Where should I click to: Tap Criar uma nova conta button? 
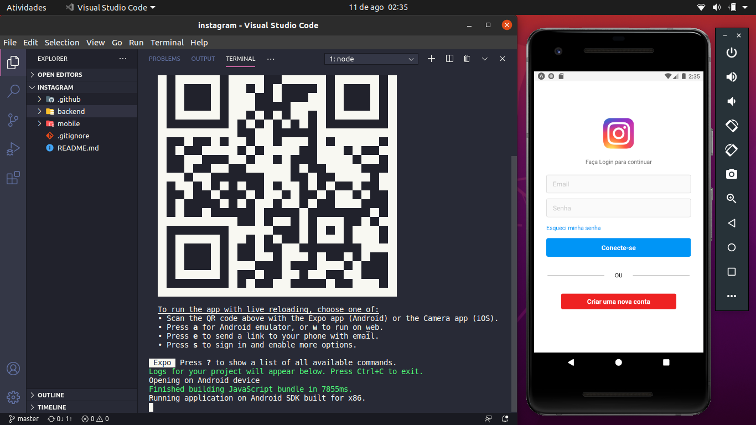(x=618, y=302)
